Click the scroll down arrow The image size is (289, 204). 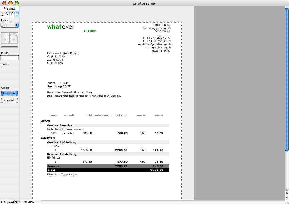[x=287, y=197]
